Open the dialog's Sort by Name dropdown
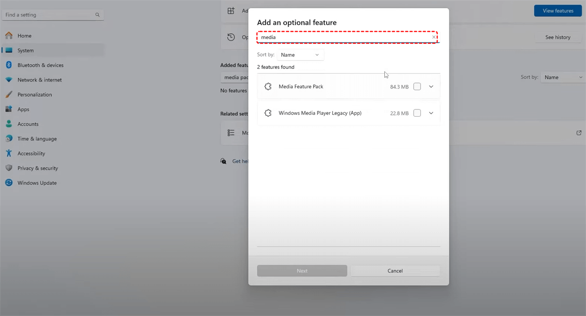586x316 pixels. tap(300, 55)
